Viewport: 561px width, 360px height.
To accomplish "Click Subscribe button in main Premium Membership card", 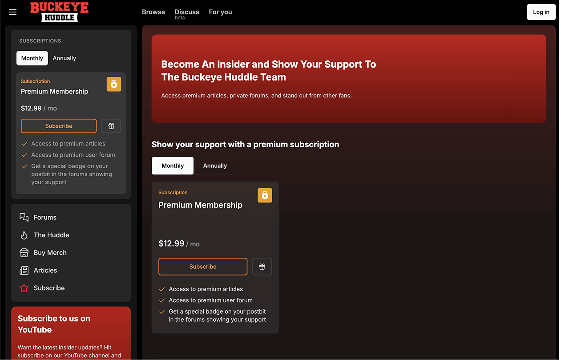I will (203, 267).
